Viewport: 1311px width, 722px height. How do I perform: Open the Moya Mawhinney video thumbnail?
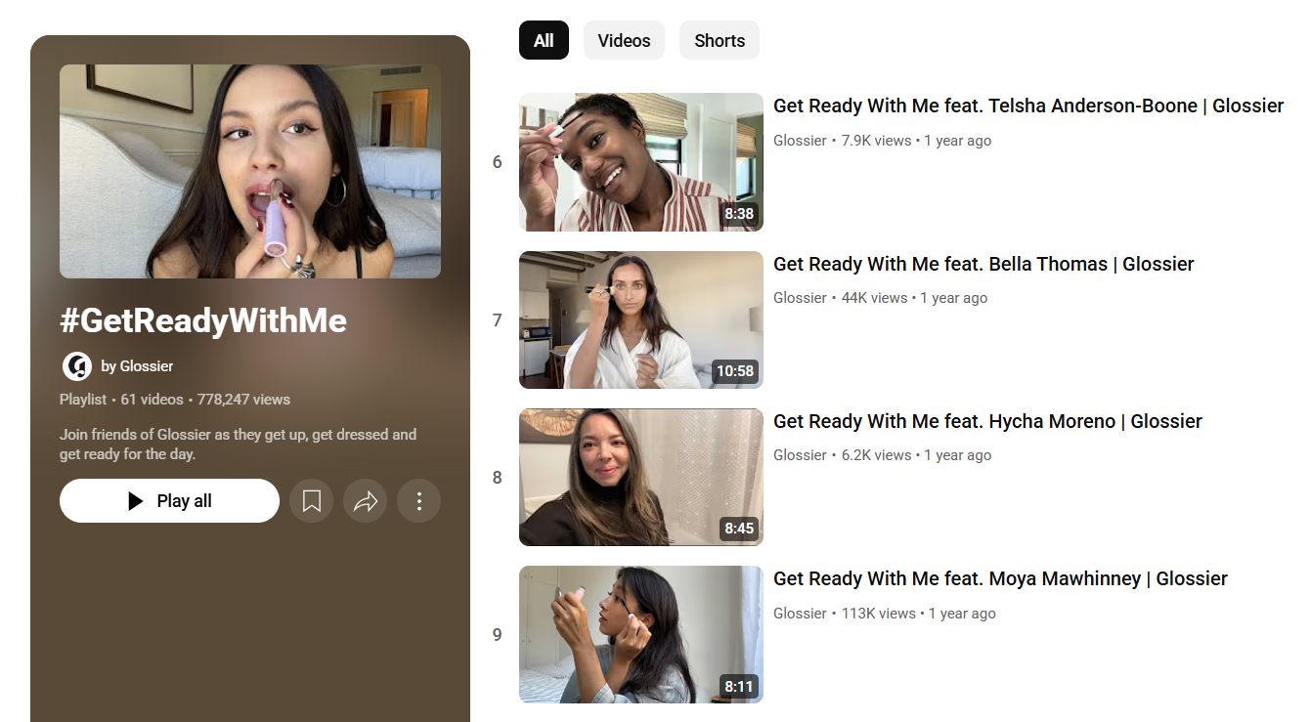coord(641,635)
